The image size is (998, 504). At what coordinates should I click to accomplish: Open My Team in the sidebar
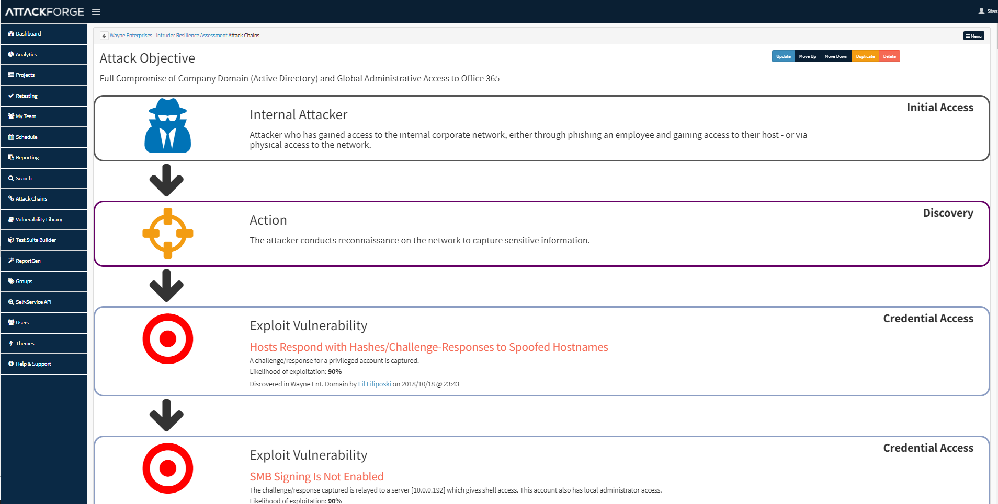pyautogui.click(x=44, y=116)
